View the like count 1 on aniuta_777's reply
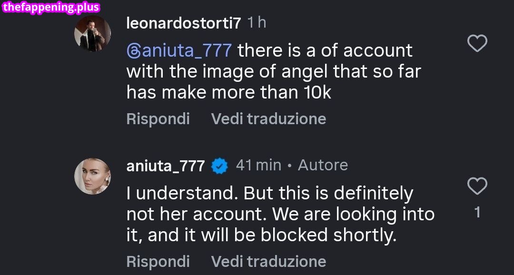The height and width of the screenshot is (275, 514). click(477, 212)
